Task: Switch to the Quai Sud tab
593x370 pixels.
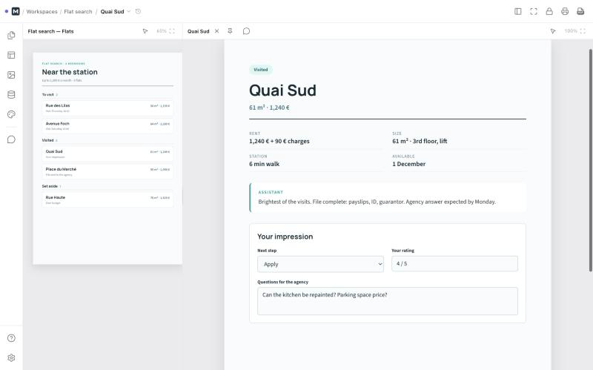Action: click(198, 31)
